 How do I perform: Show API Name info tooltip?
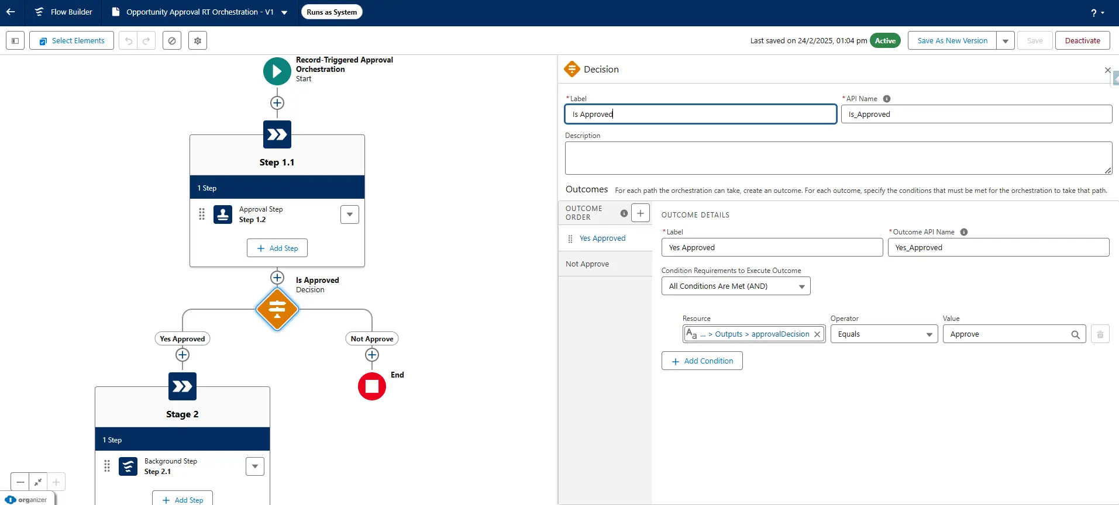(887, 99)
